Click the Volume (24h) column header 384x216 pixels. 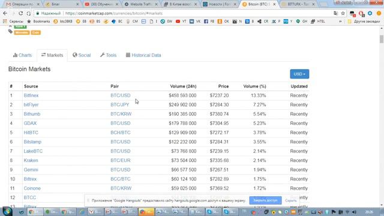click(x=183, y=86)
